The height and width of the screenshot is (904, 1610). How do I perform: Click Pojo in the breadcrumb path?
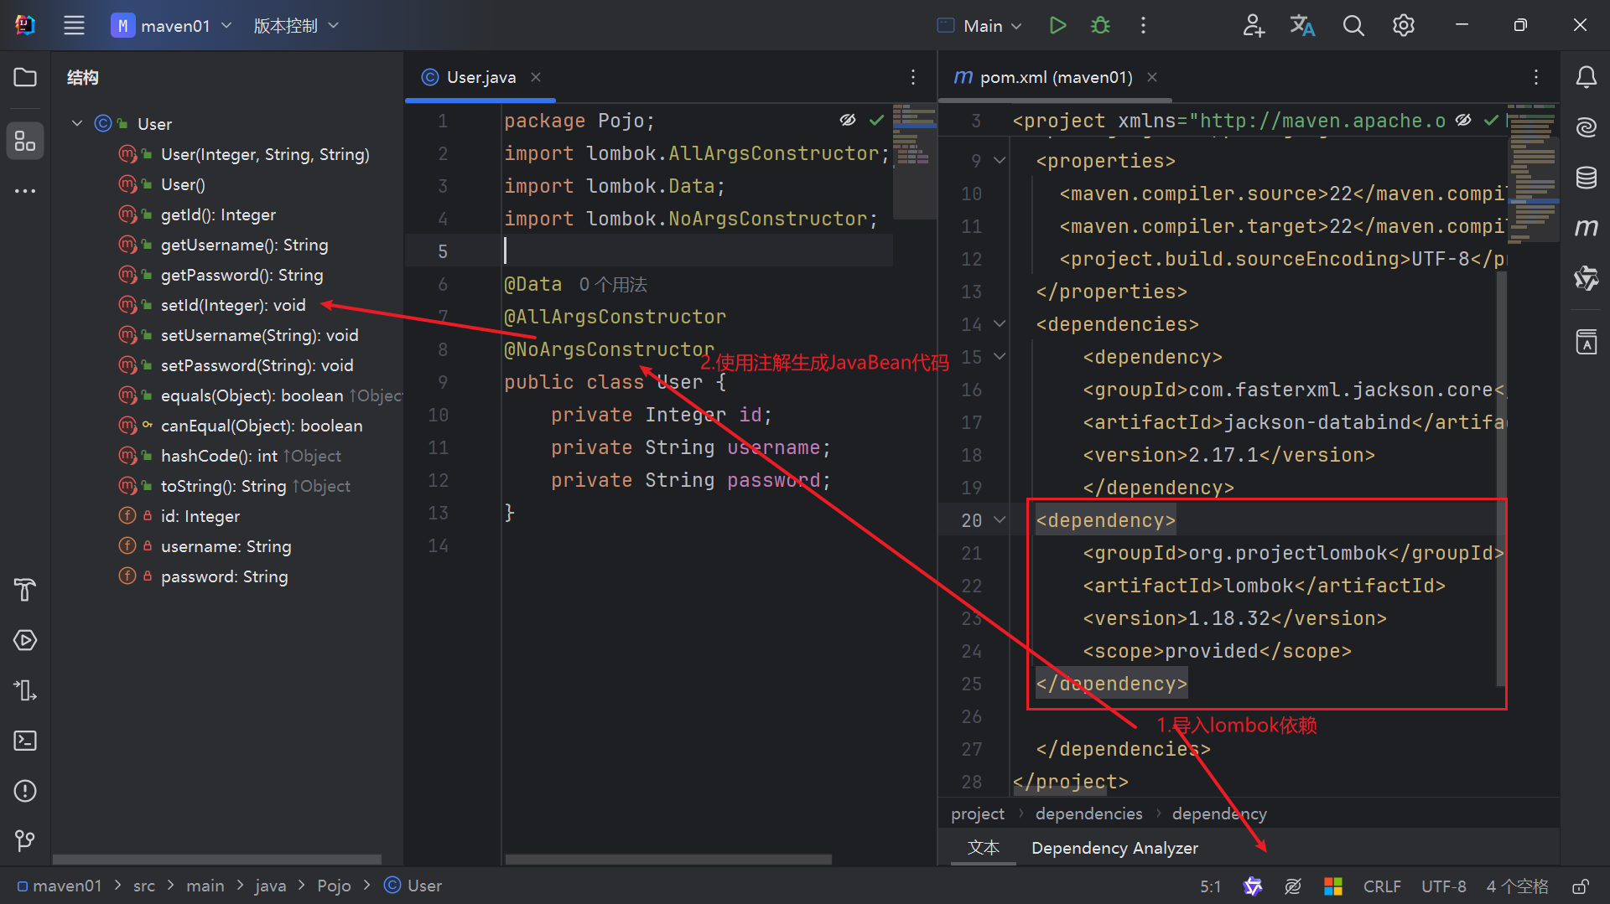pyautogui.click(x=334, y=886)
